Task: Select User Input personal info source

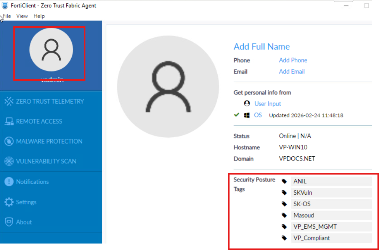Action: 268,104
